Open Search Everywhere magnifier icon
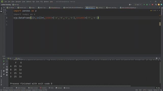The height and width of the screenshot is (91, 163). coord(156,5)
